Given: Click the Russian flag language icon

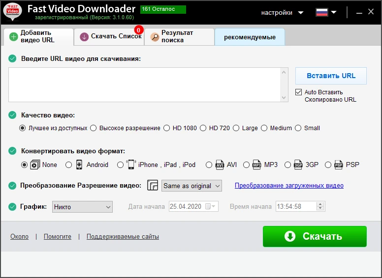Looking at the screenshot, I should point(322,12).
